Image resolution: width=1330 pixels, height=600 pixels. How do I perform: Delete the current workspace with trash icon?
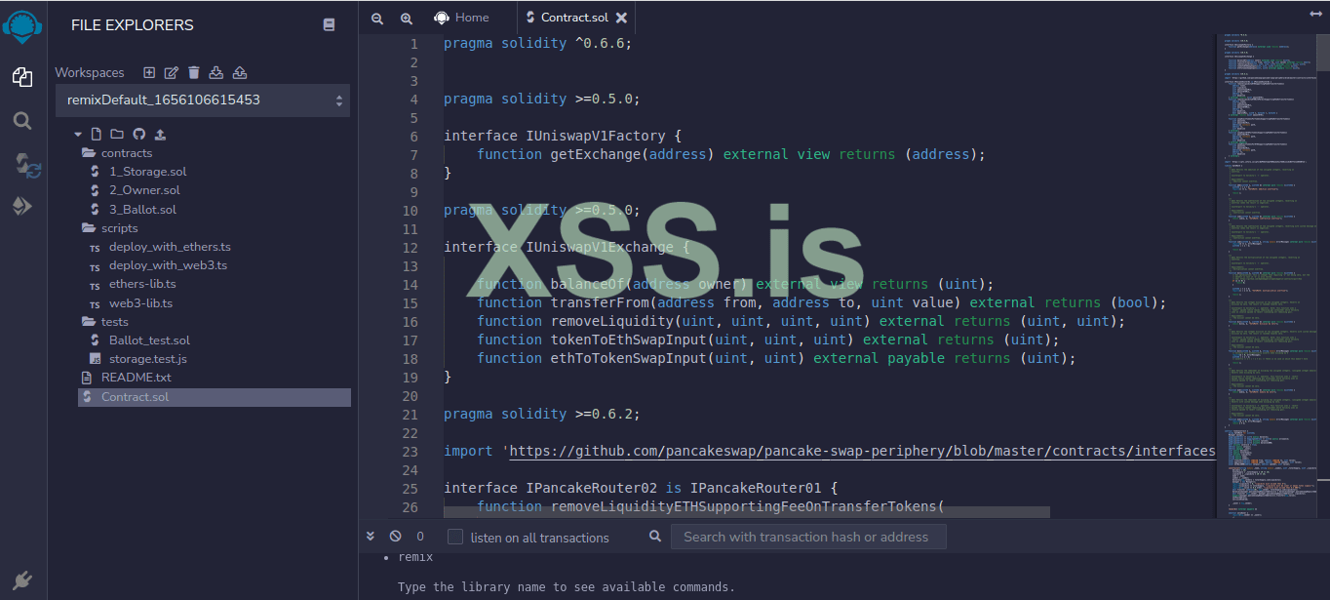click(x=192, y=72)
